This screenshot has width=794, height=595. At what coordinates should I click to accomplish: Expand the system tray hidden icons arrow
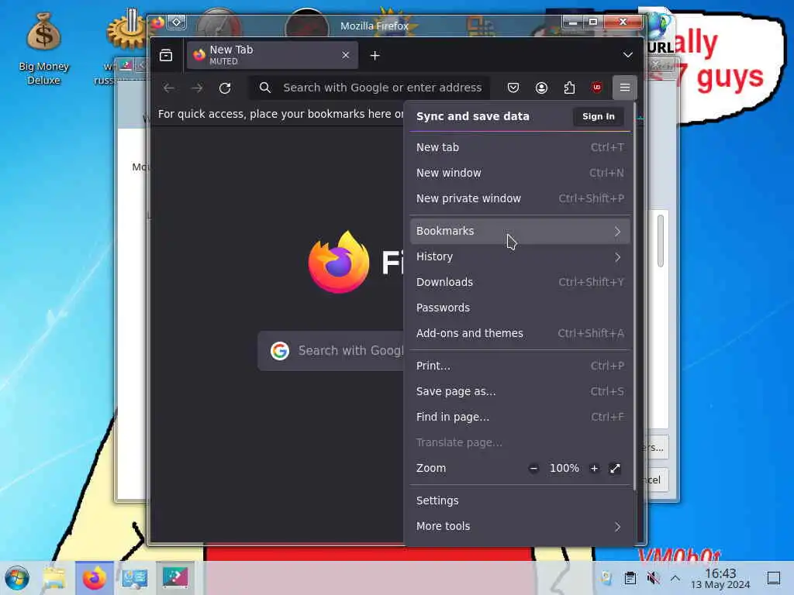click(x=675, y=578)
